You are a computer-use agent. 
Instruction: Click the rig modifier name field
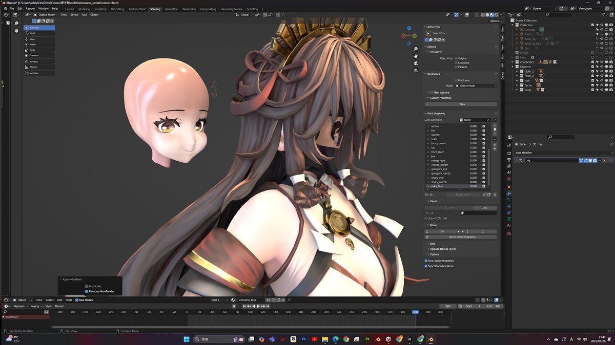[551, 160]
